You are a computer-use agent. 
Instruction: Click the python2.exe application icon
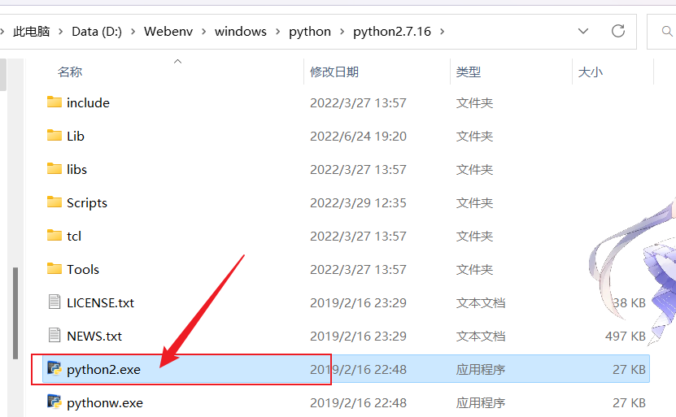(55, 368)
